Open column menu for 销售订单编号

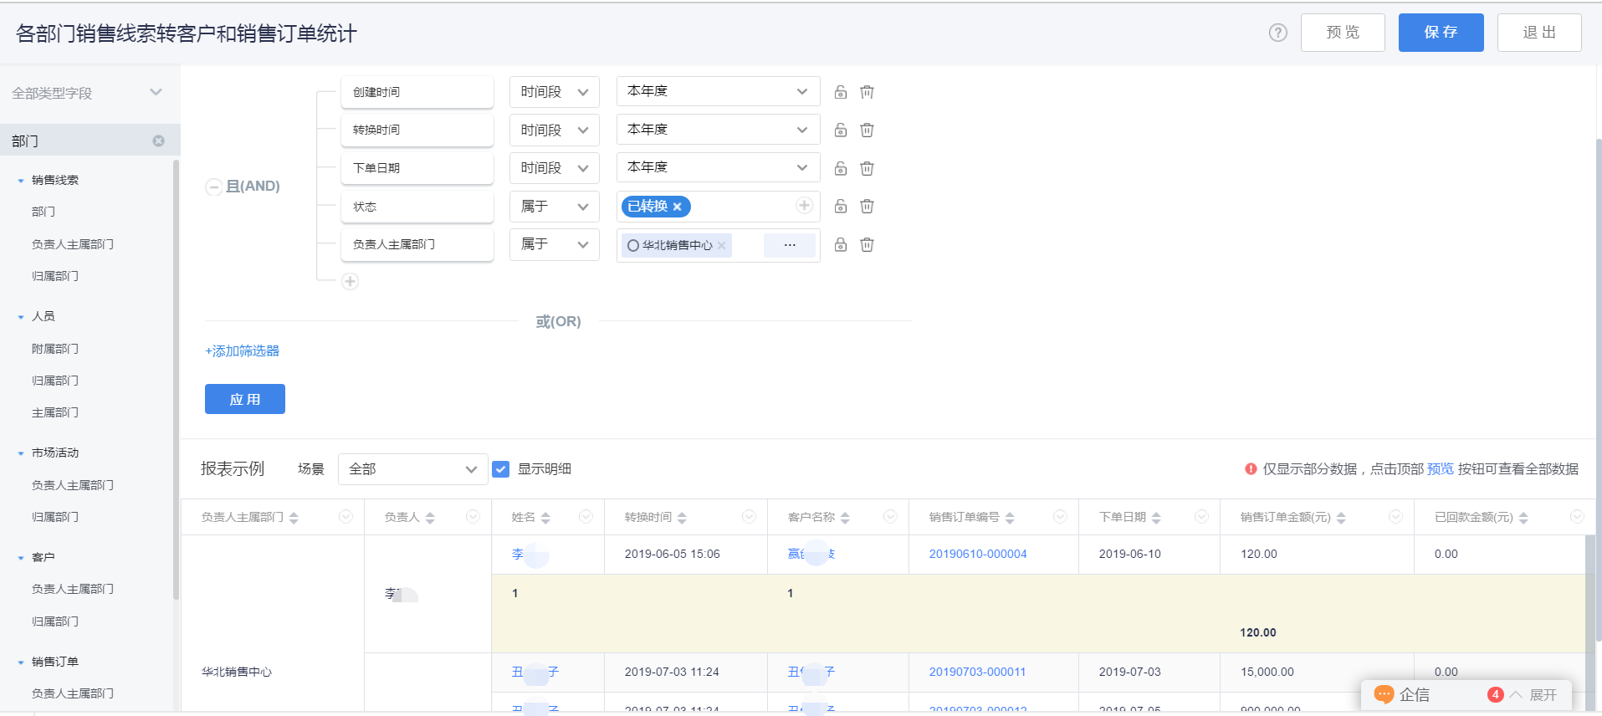click(1060, 517)
